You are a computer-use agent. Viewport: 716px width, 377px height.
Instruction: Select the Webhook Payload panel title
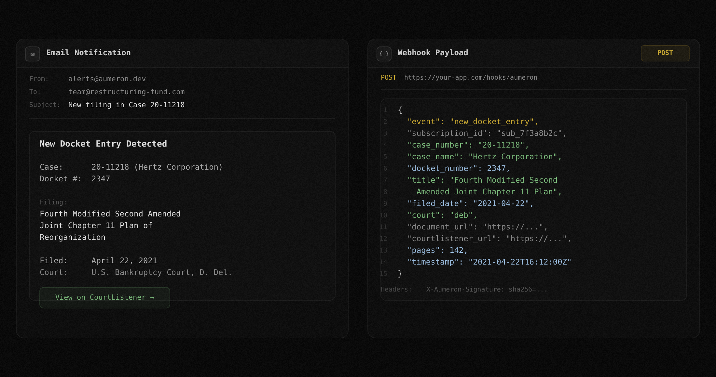pyautogui.click(x=433, y=53)
